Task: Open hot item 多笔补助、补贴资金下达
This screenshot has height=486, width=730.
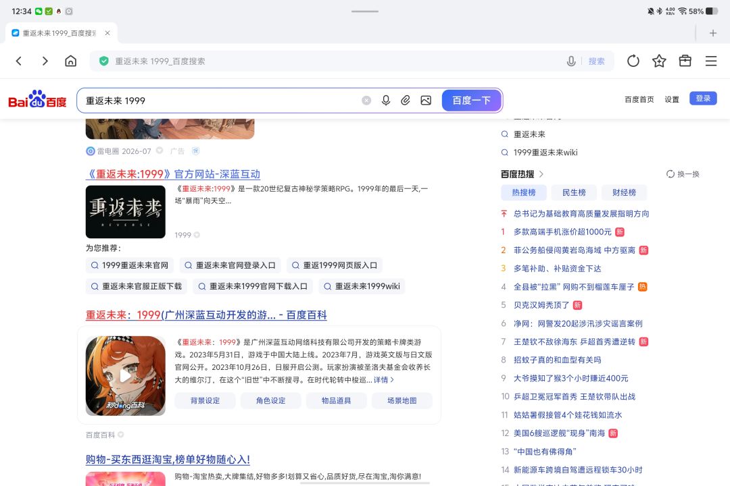Action: 557,269
